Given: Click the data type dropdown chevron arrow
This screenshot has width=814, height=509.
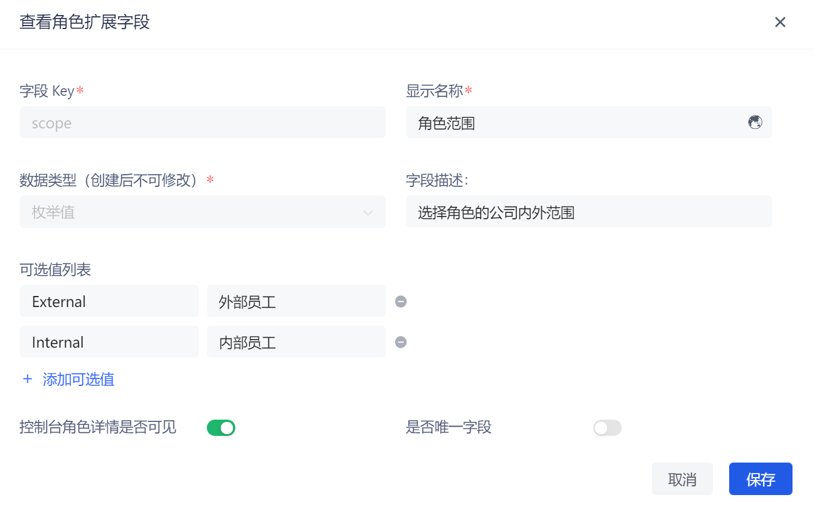Looking at the screenshot, I should click(368, 213).
